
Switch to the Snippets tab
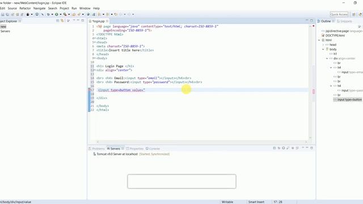tap(344, 21)
